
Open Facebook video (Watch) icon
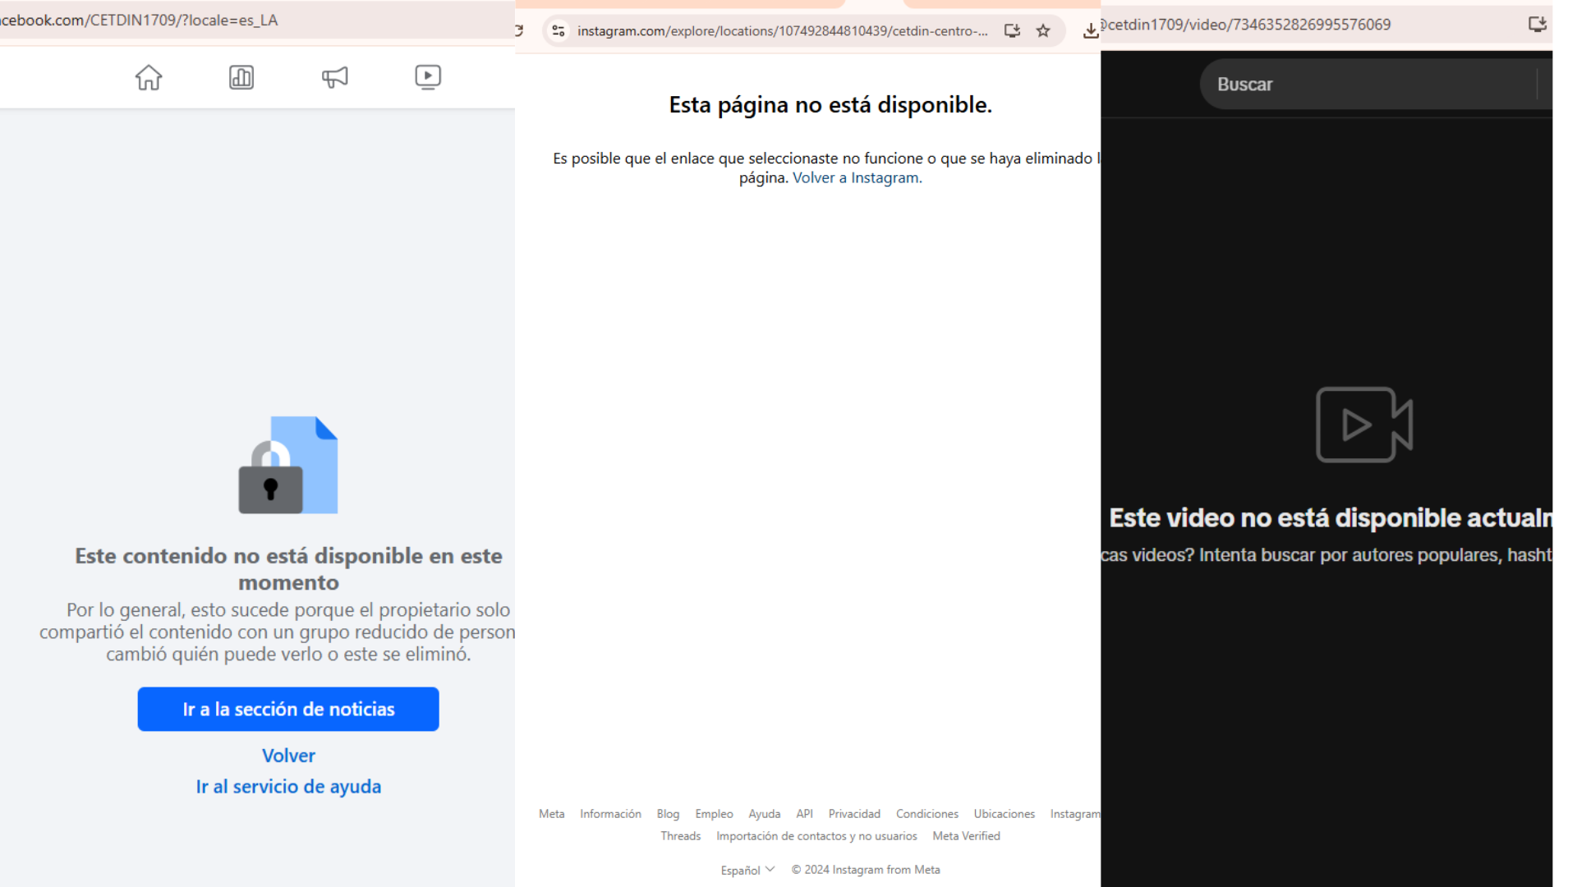coord(428,77)
